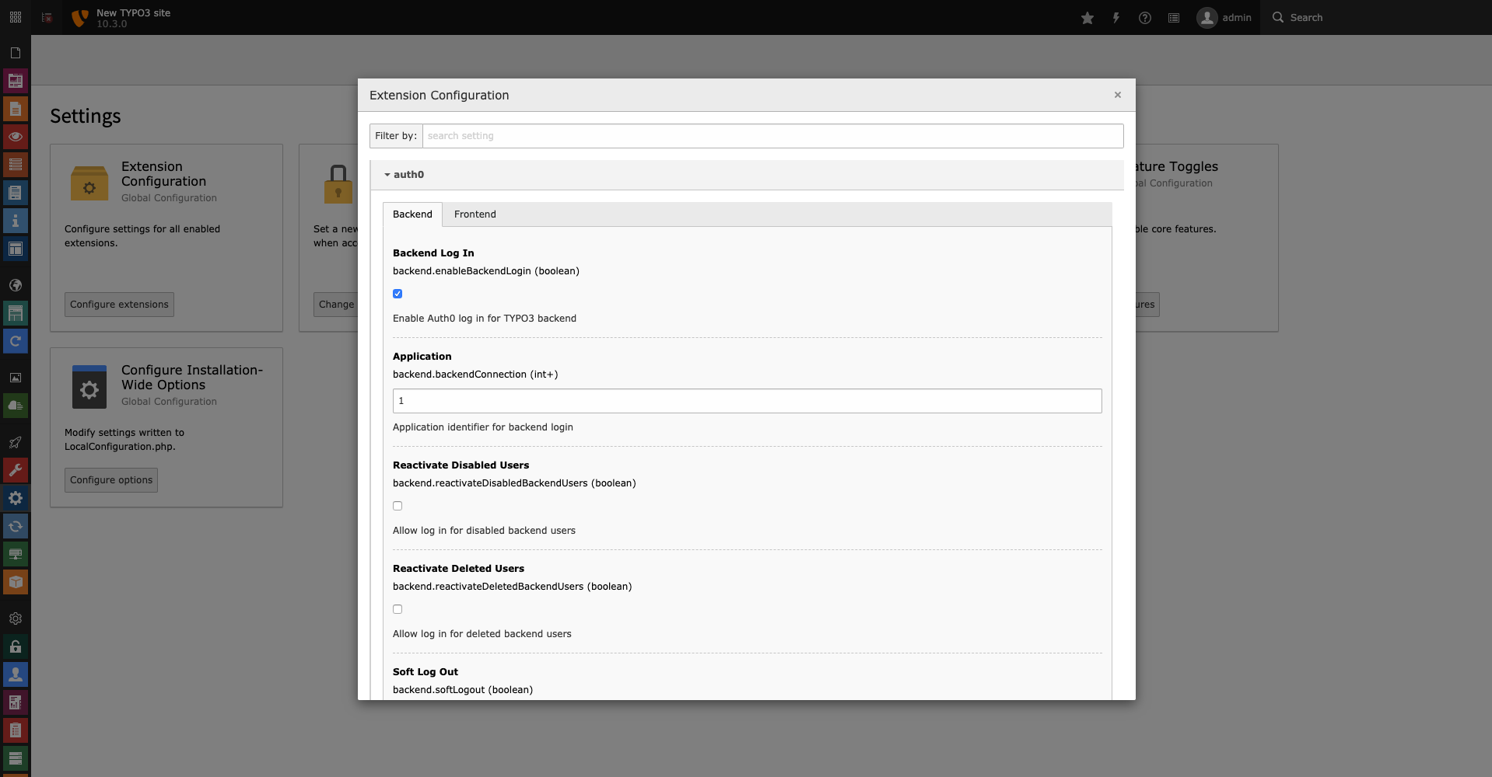This screenshot has width=1492, height=777.
Task: Click the backendConnection value field
Action: pyautogui.click(x=748, y=401)
